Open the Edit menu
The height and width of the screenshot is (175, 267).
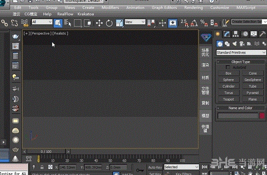(18, 8)
